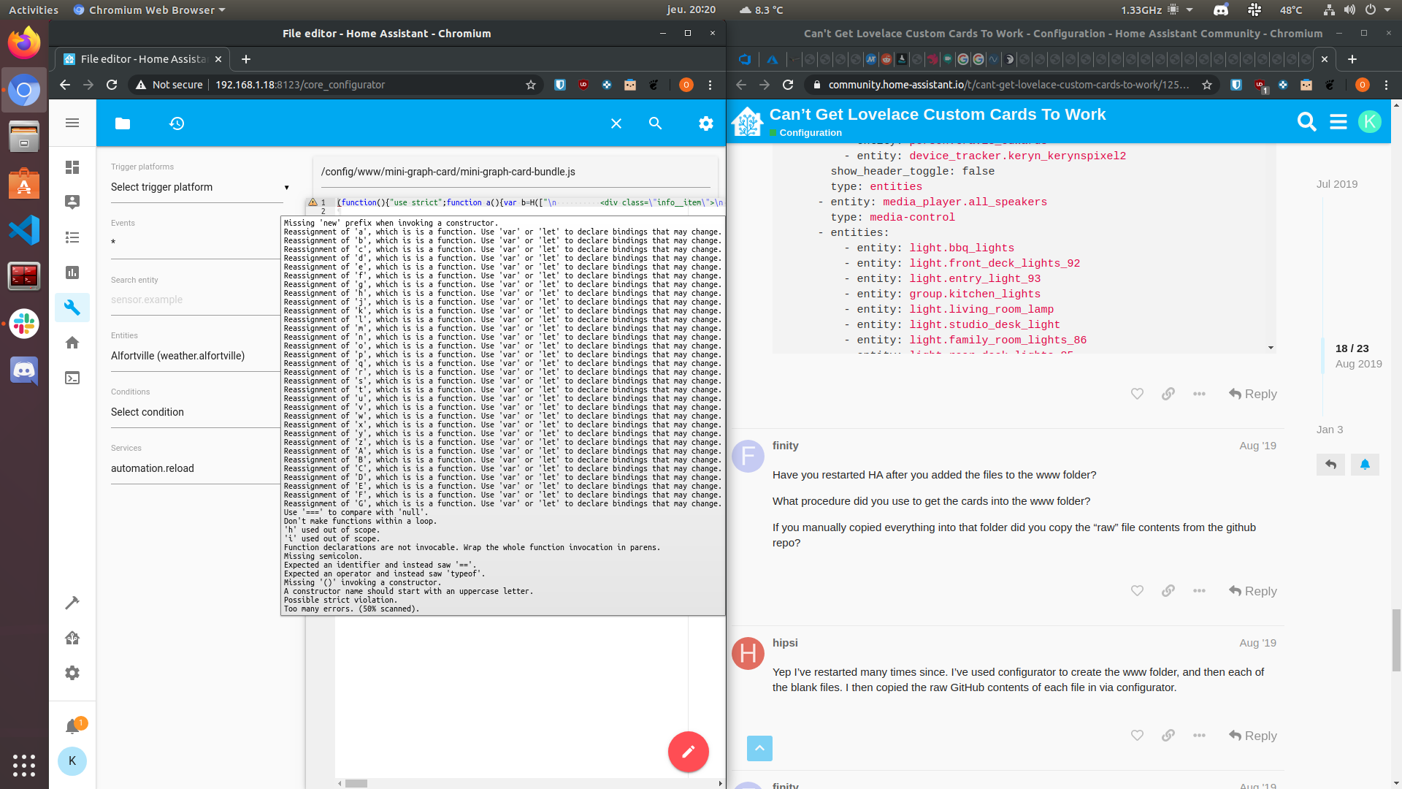
Task: Reply to hipsi's post
Action: coord(1253,736)
